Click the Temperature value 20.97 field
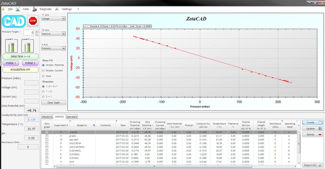The height and width of the screenshot is (169, 325). click(x=31, y=129)
